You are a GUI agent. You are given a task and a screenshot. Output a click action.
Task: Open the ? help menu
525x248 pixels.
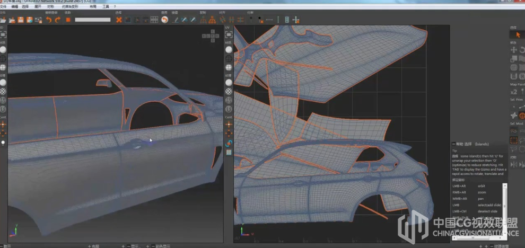[x=115, y=7]
